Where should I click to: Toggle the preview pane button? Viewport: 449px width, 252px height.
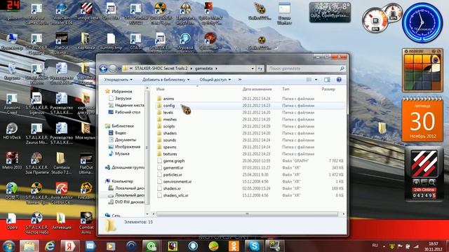tap(327, 80)
